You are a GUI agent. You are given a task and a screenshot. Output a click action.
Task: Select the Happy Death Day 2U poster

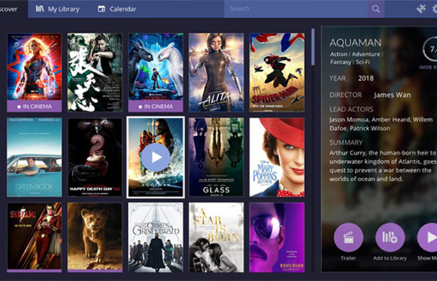(95, 158)
